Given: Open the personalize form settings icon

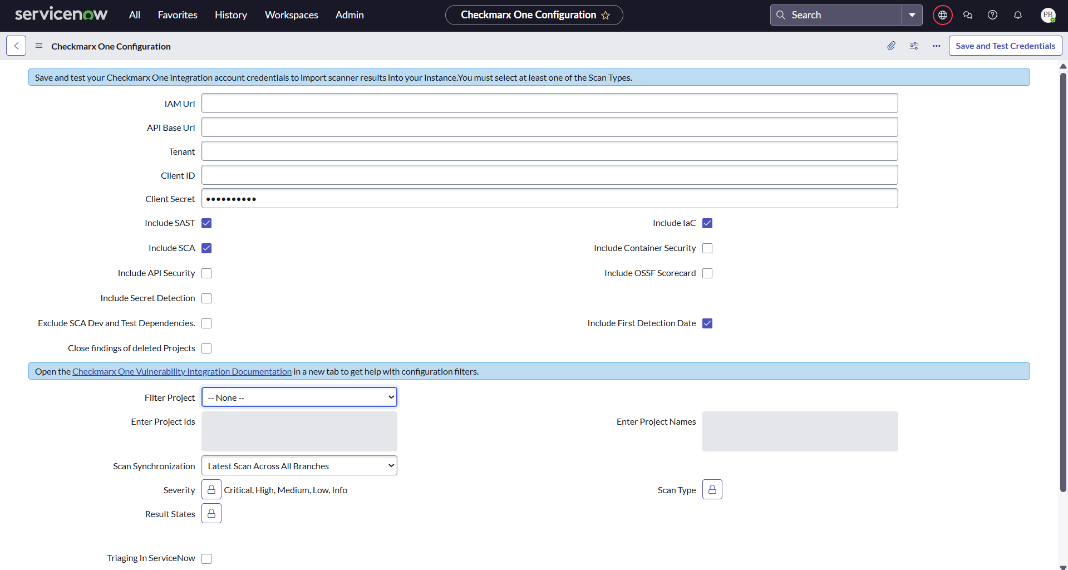Looking at the screenshot, I should [x=914, y=46].
